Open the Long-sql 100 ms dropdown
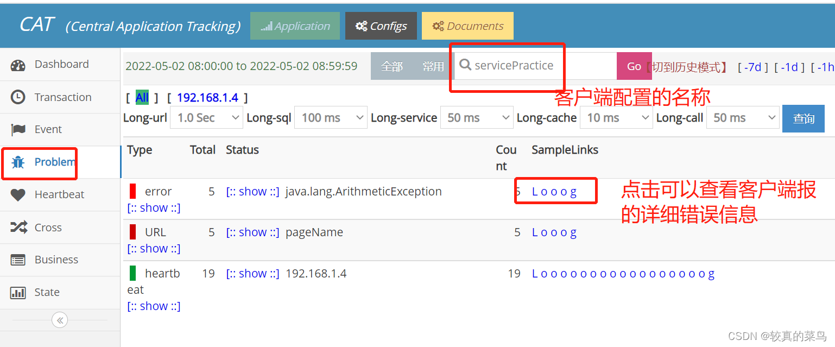This screenshot has height=347, width=835. coord(331,118)
